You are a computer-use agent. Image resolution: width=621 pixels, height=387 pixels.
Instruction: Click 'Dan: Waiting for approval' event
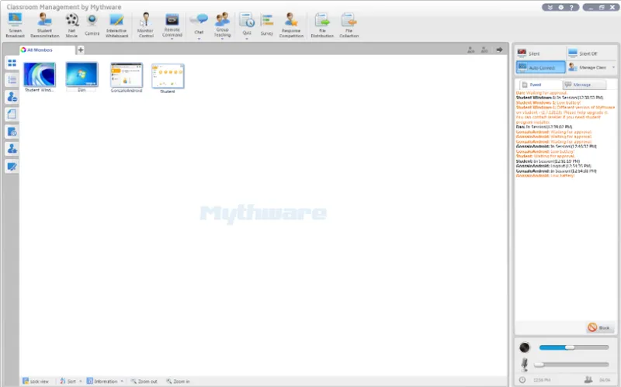coord(541,92)
